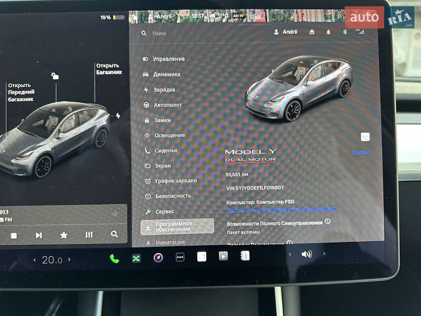Open the Навигация menu item
Screen dimensions: 421x316
[165, 242]
